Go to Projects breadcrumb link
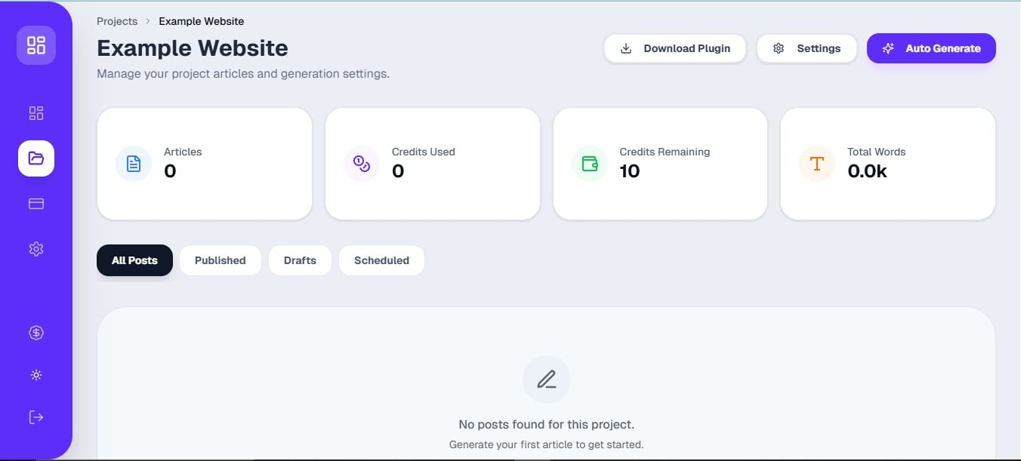Screen dimensions: 1021x461 point(117,21)
